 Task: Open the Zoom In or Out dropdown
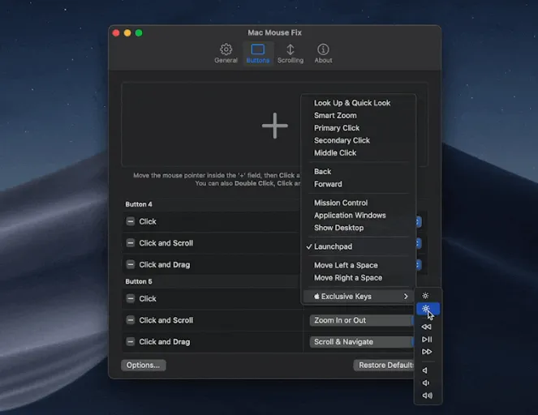[x=362, y=320]
